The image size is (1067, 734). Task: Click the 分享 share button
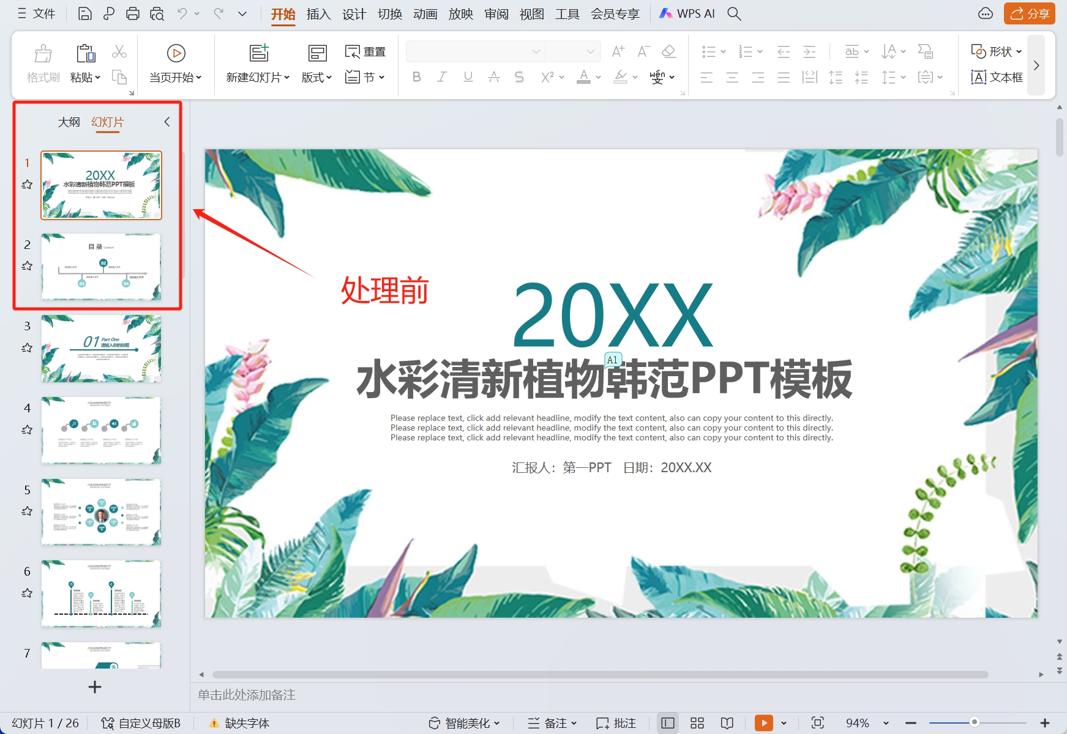[1029, 13]
